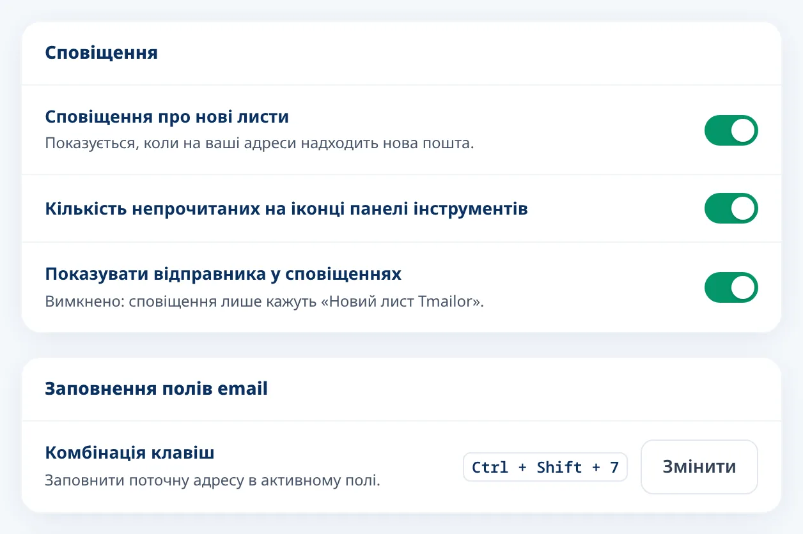The image size is (803, 534).
Task: Click text Заповнити поточну адресу в активному полі
Action: [x=213, y=480]
